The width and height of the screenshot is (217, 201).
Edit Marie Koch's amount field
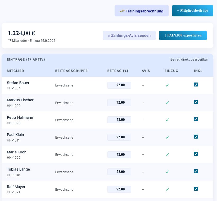(x=119, y=155)
